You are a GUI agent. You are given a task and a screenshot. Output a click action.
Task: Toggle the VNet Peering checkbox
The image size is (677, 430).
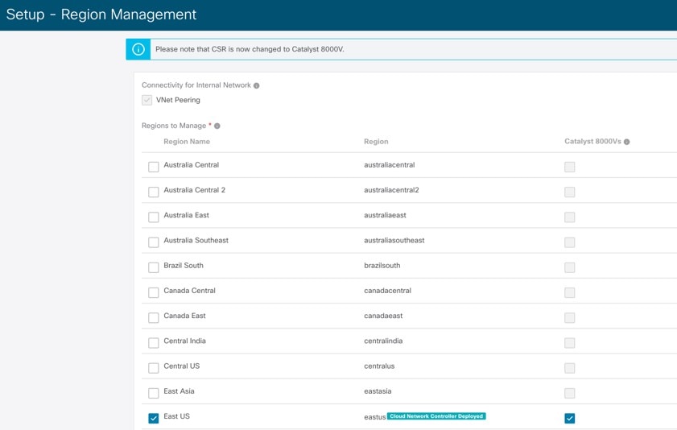click(147, 100)
